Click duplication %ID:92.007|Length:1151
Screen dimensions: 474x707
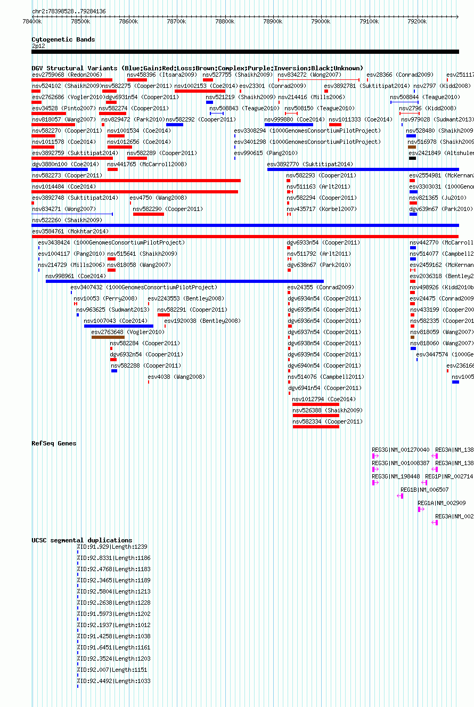click(112, 670)
